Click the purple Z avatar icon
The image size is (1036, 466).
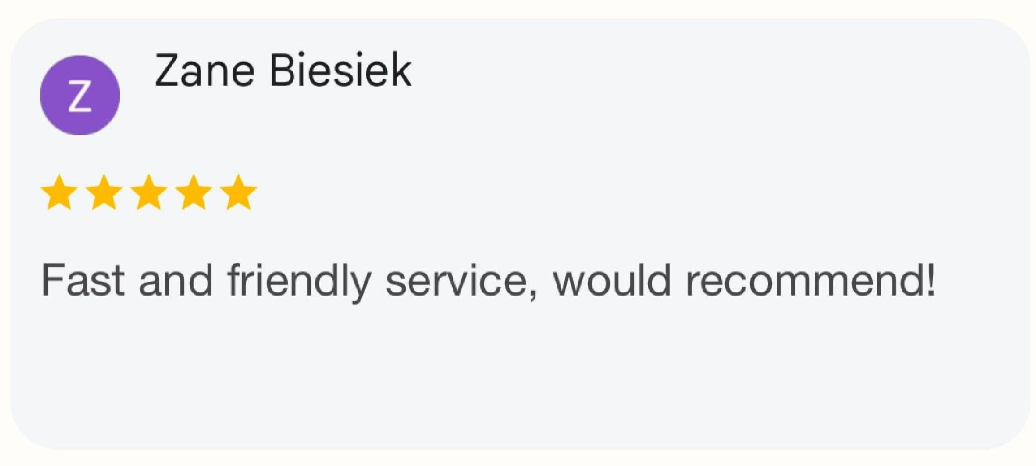point(80,95)
